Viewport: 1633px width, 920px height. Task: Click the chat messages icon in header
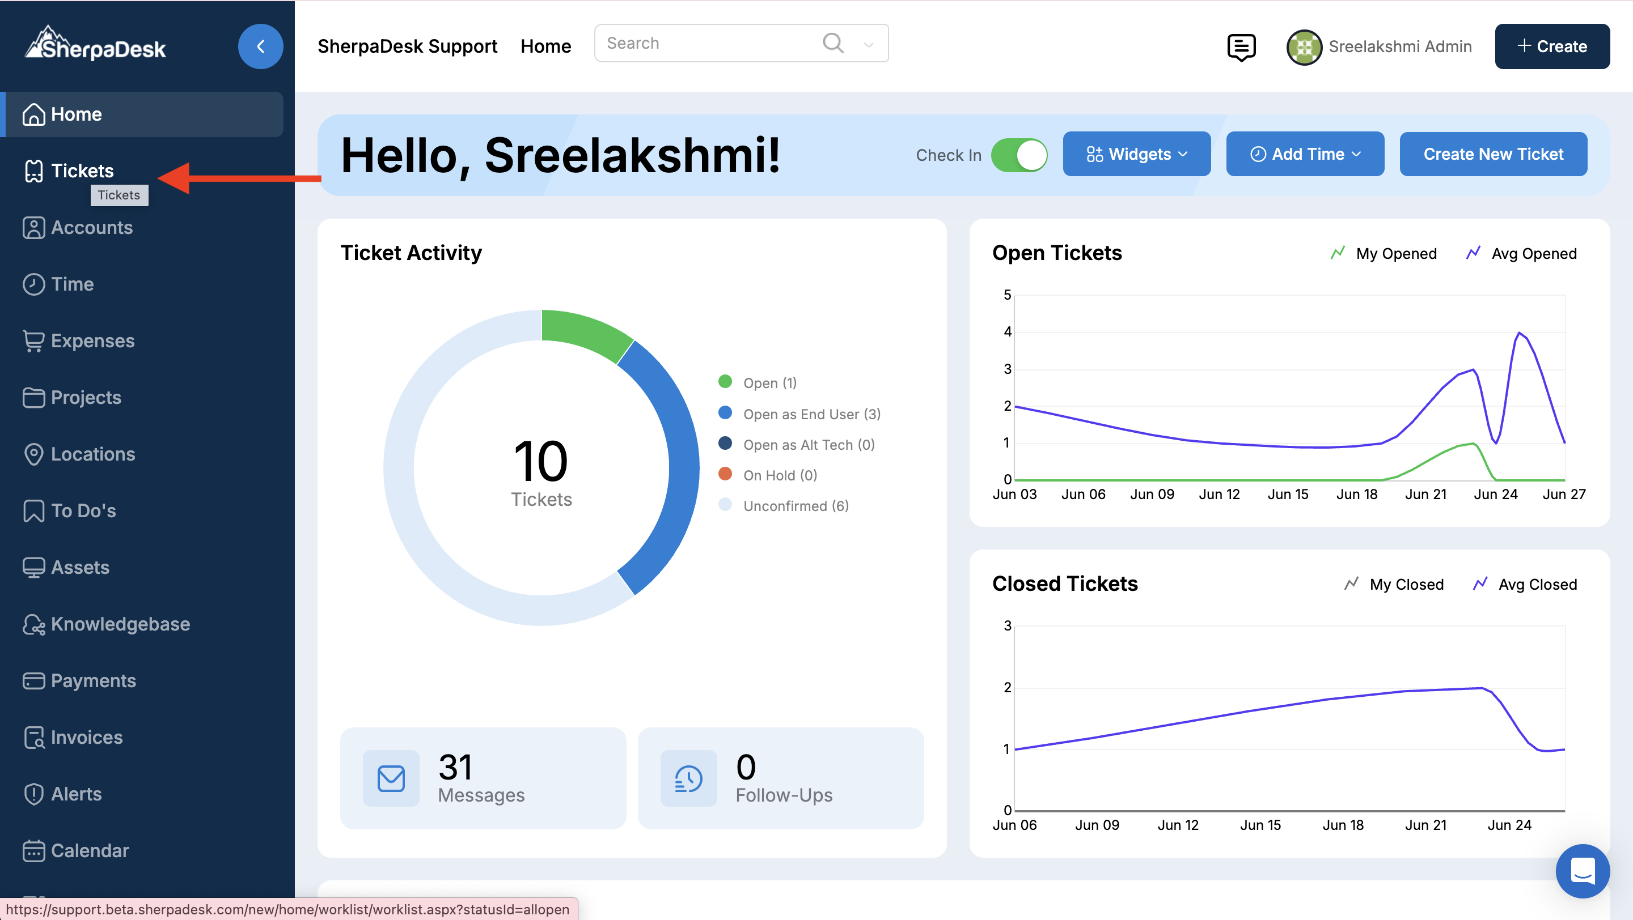[x=1241, y=47]
